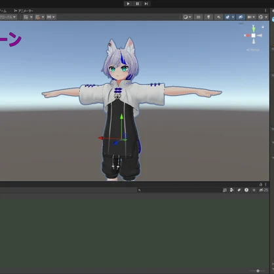The image size is (274, 274).
Task: Adjust the icon size slider at bottom right
Action: (x=258, y=271)
